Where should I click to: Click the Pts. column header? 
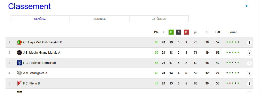156,32
